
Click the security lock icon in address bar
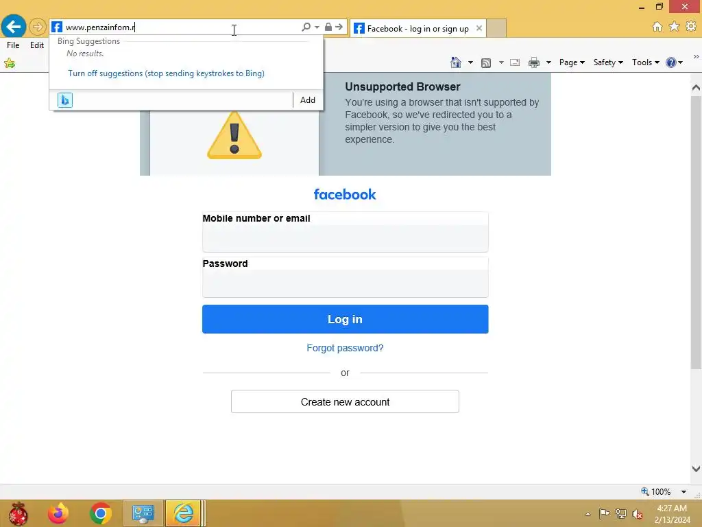point(328,27)
